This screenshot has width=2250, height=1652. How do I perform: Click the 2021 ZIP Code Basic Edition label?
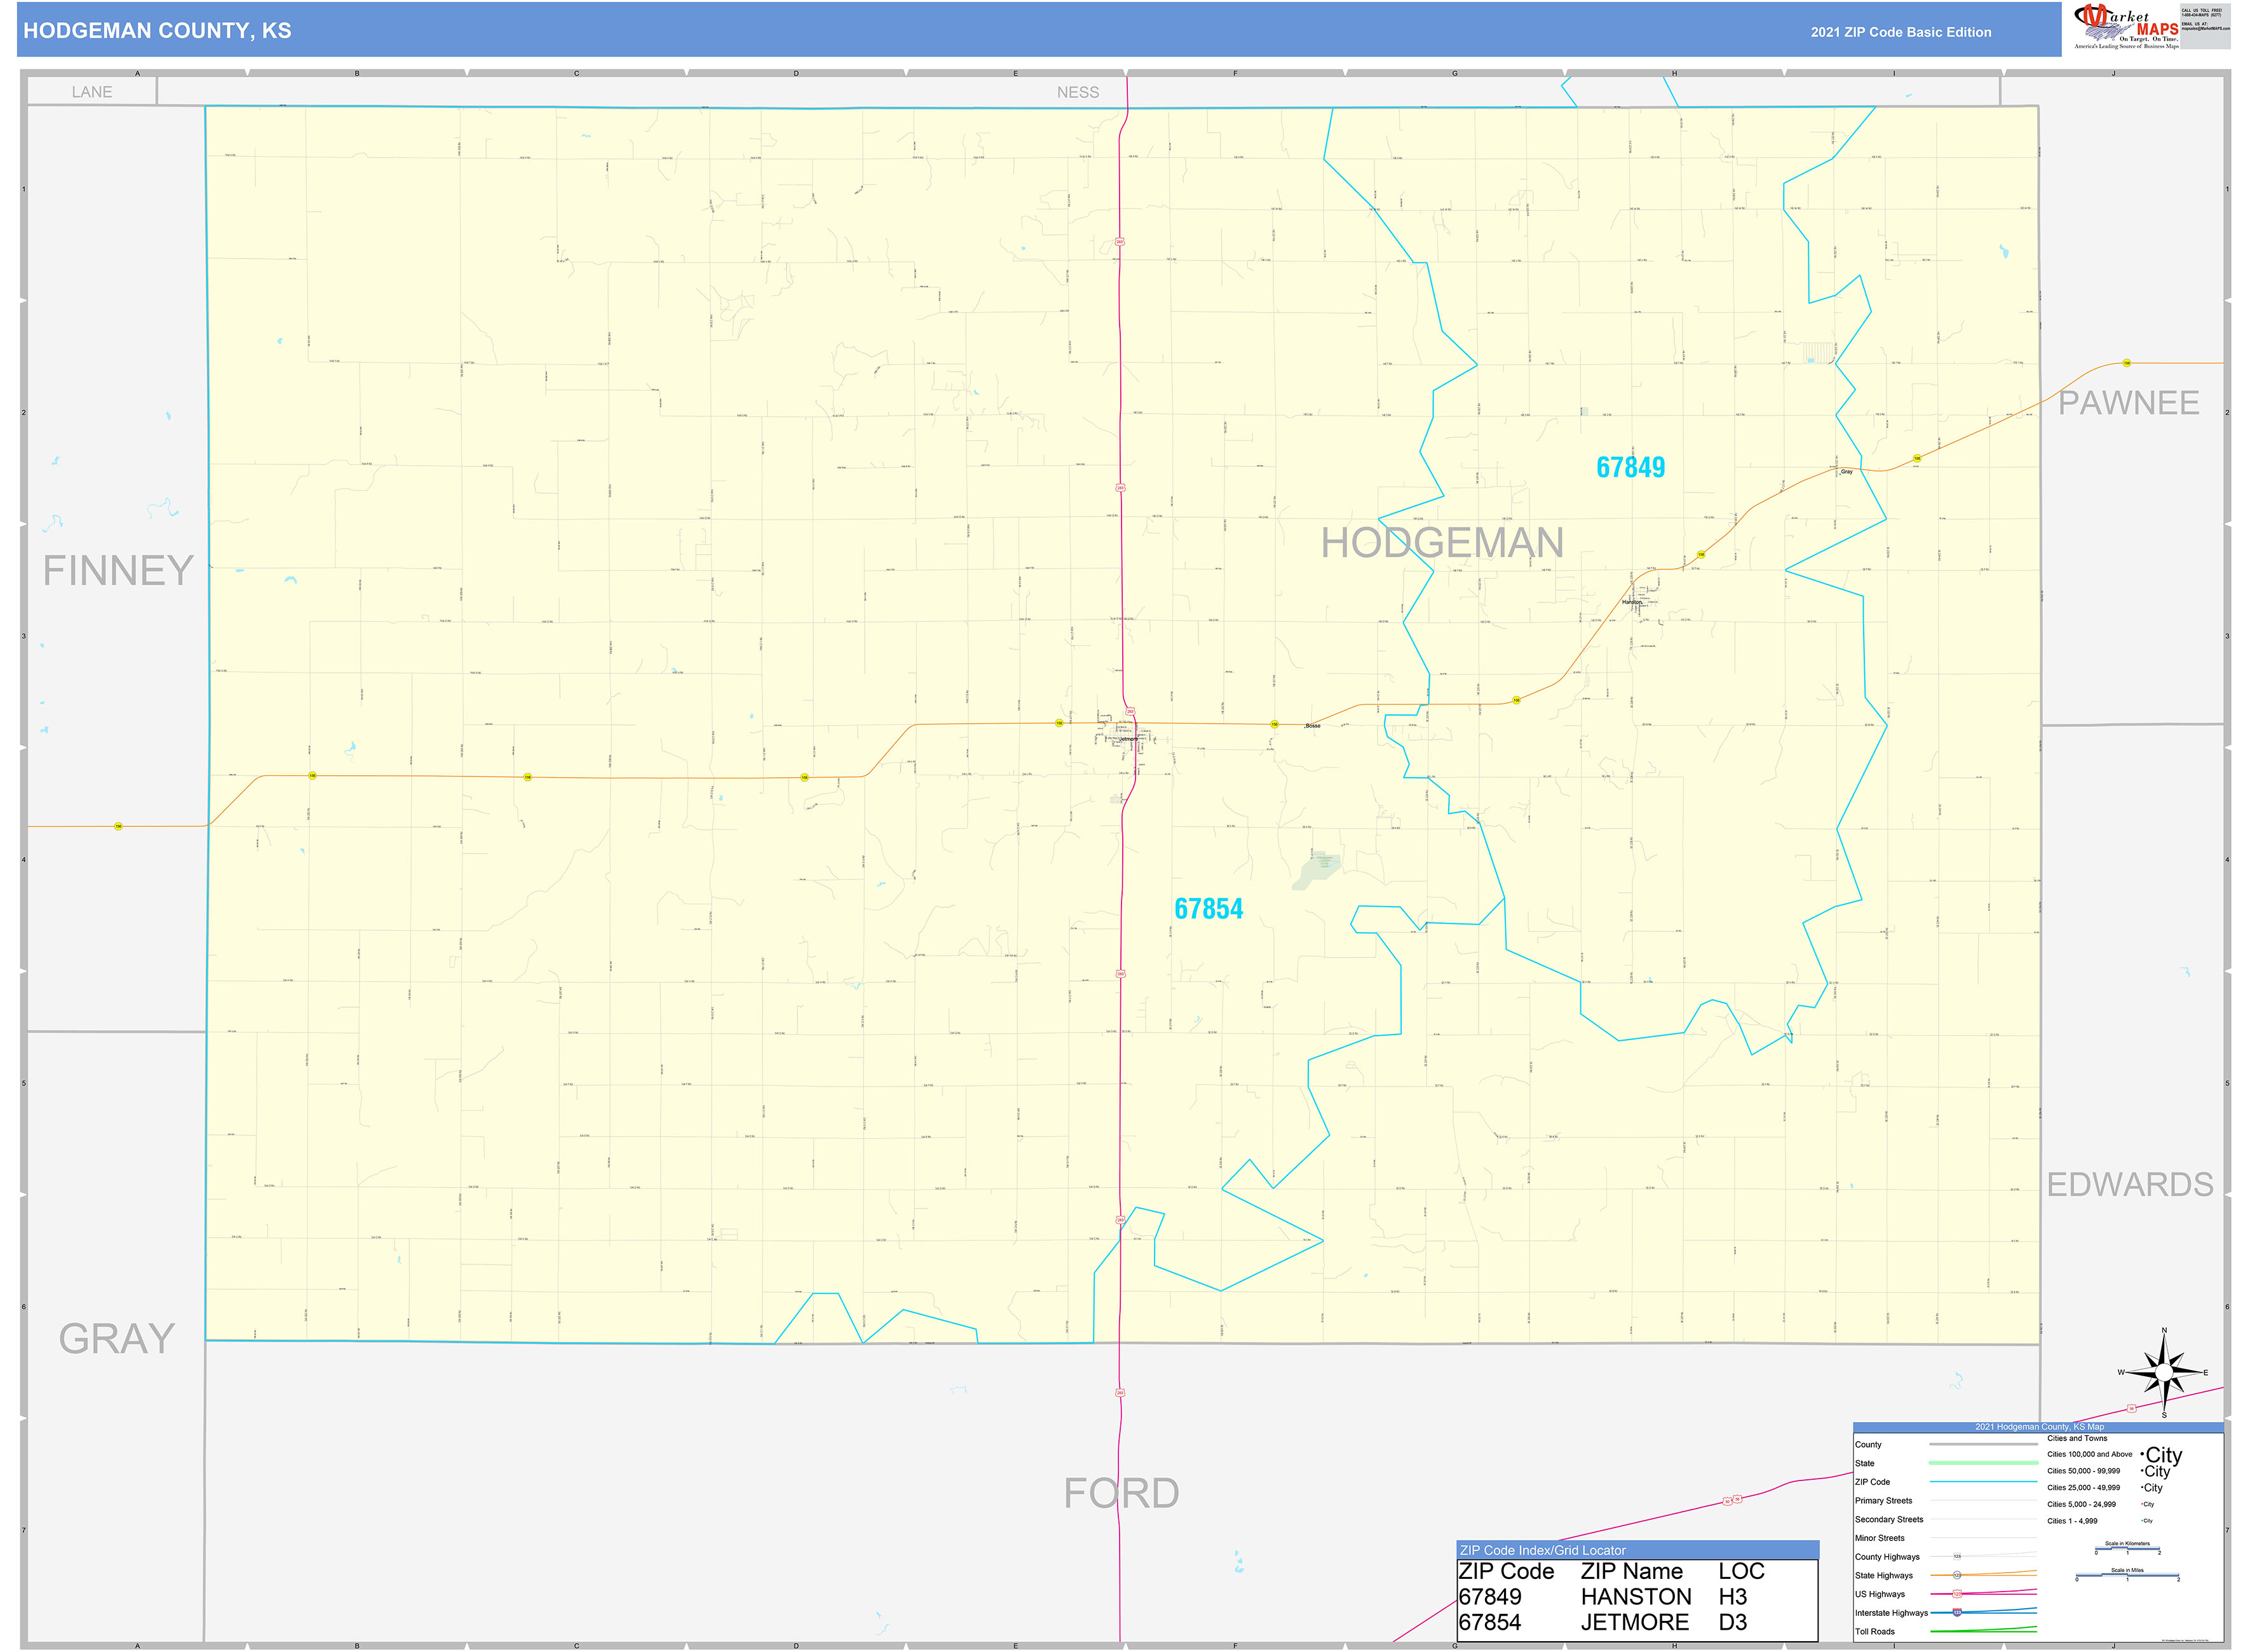coord(1902,31)
